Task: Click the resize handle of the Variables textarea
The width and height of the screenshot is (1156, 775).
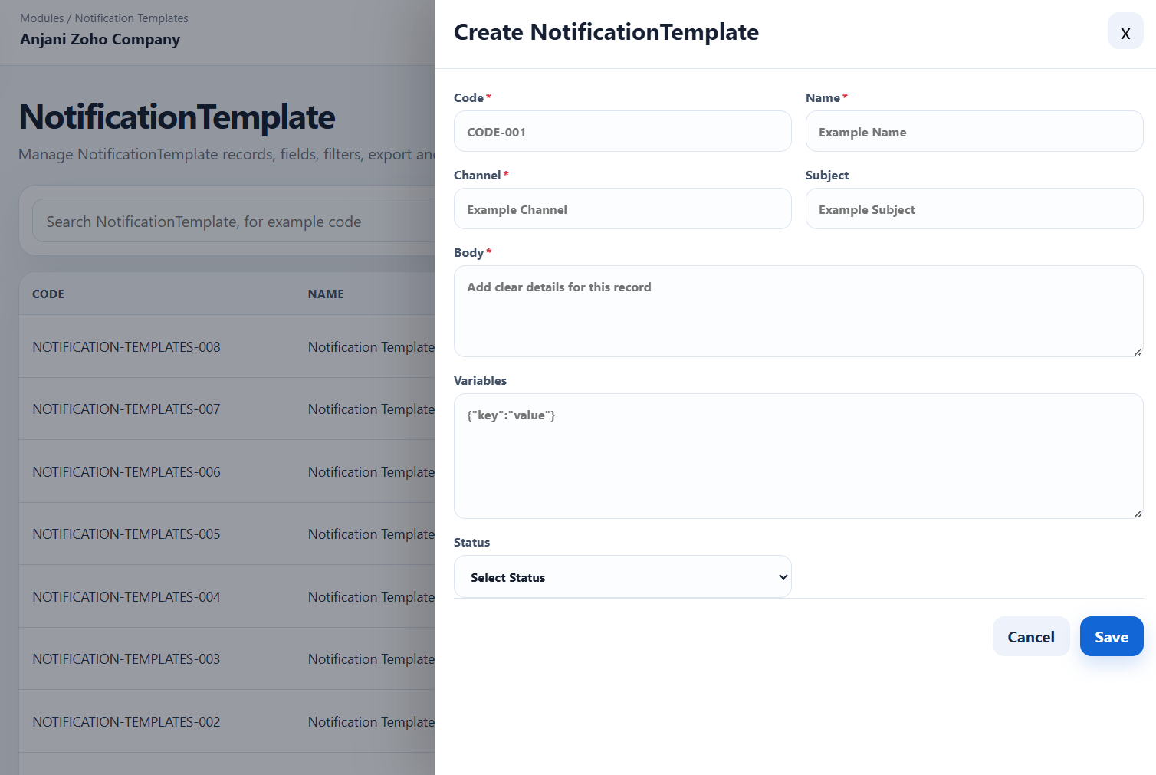Action: coord(1138,514)
